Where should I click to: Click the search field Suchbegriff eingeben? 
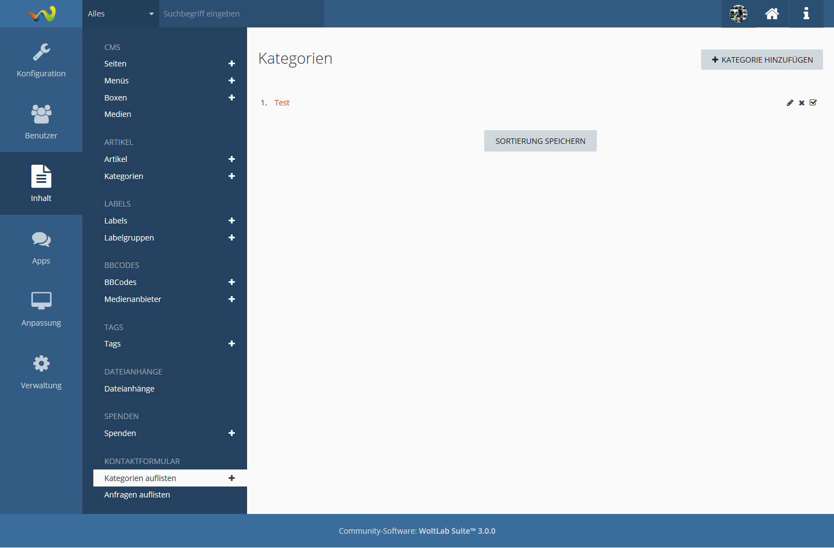(242, 14)
